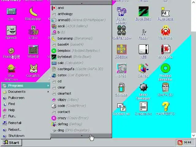Open Modded BeepBox on the desktop

(165, 72)
